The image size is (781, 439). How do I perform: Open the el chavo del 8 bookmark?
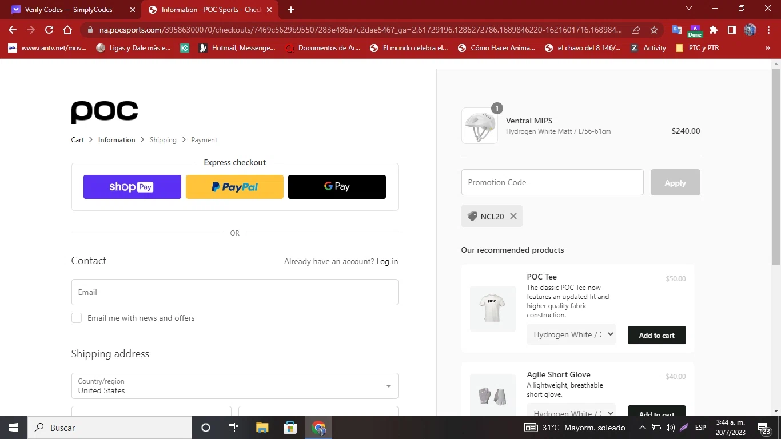[583, 48]
